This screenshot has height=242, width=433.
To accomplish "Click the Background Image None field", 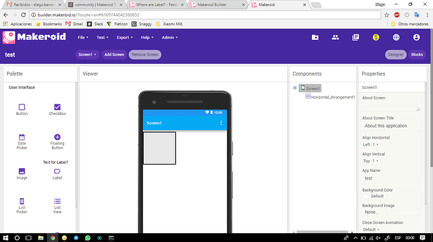I will tap(392, 212).
